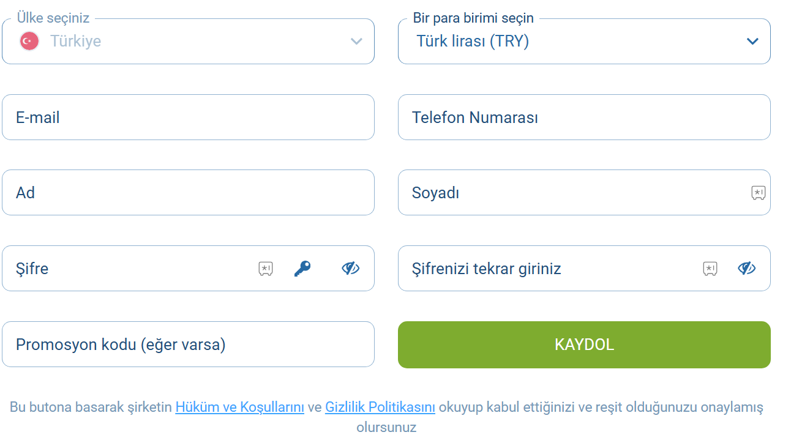Select the key icon to generate a password

click(301, 268)
